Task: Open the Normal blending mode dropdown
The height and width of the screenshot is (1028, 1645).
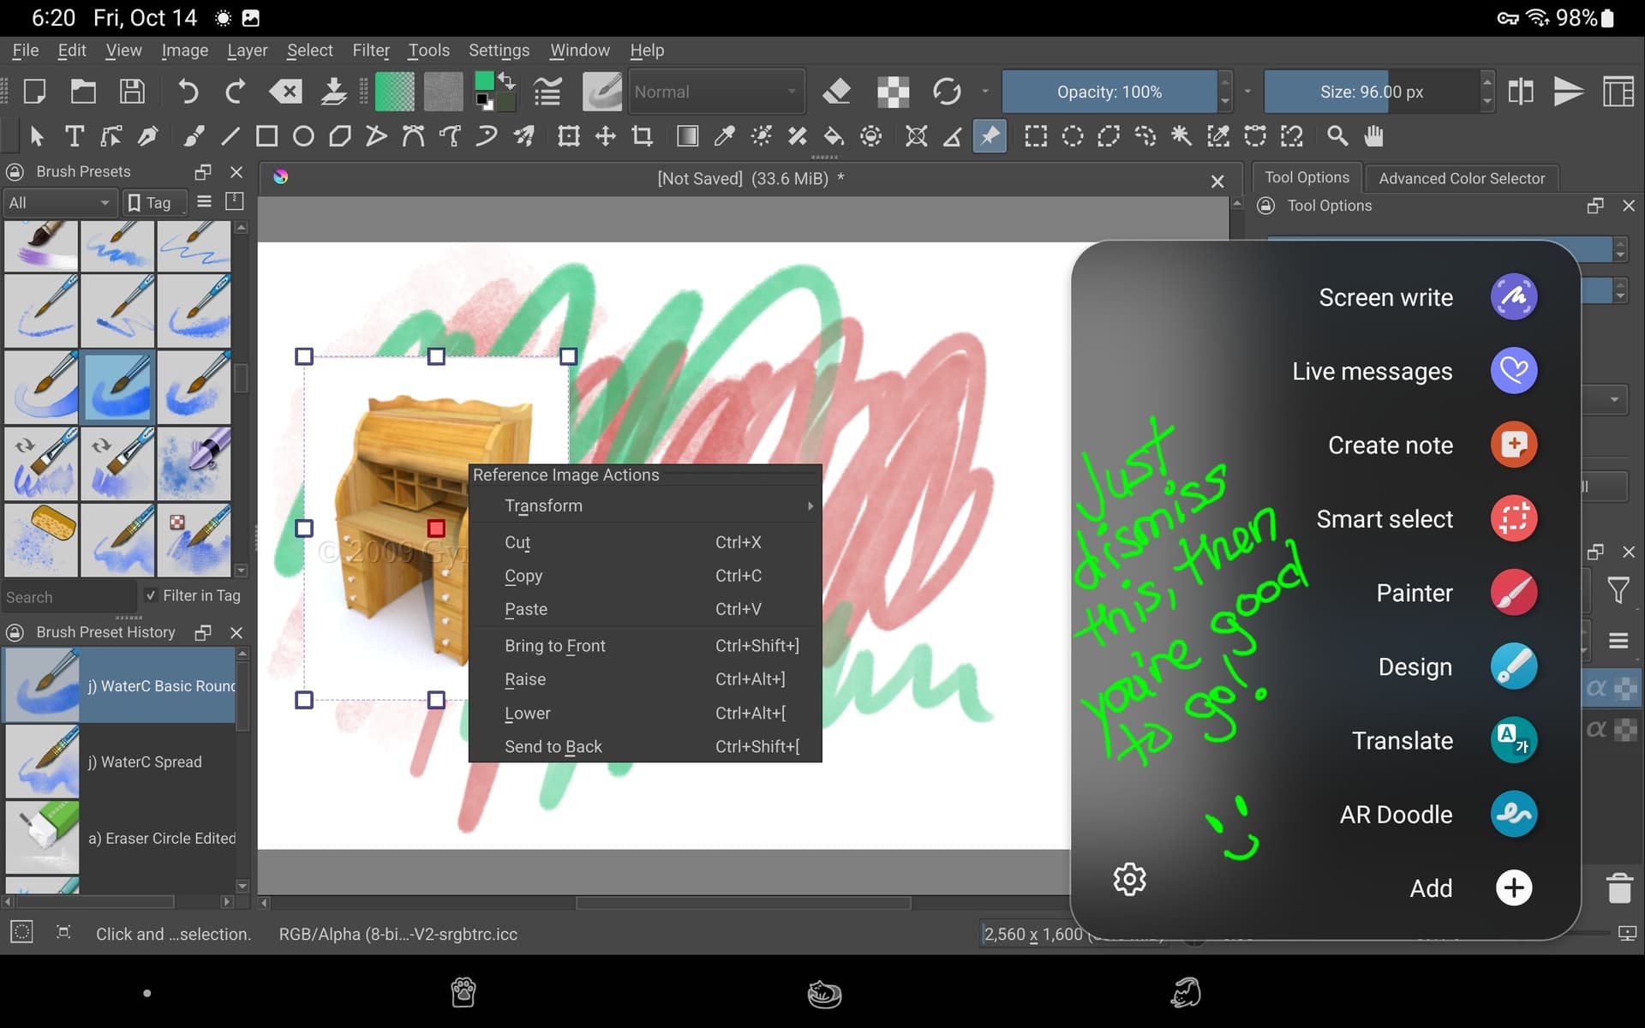Action: pos(716,92)
